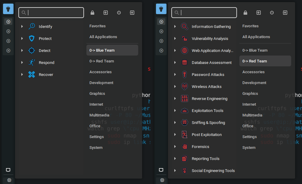Click the Protect shield icon

[x=32, y=38]
